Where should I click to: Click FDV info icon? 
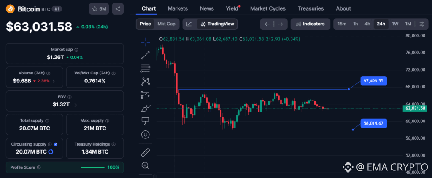click(x=70, y=97)
